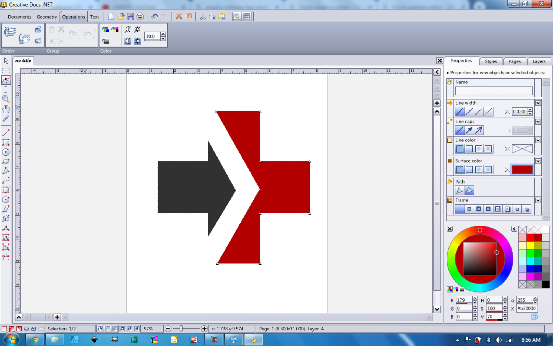This screenshot has height=346, width=553.
Task: Select the dashed line width style
Action: (469, 112)
